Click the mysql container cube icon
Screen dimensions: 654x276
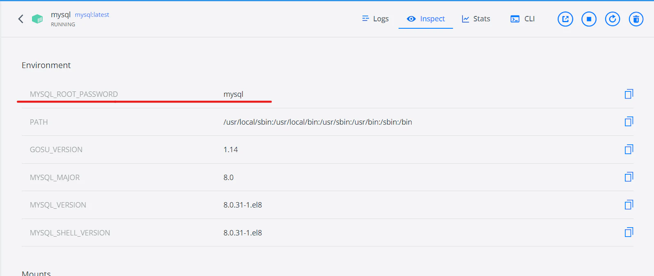click(x=37, y=19)
